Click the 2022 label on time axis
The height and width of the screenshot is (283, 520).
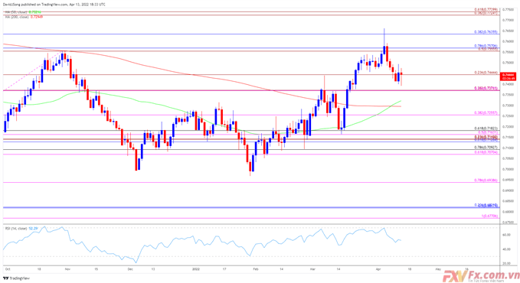point(196,269)
